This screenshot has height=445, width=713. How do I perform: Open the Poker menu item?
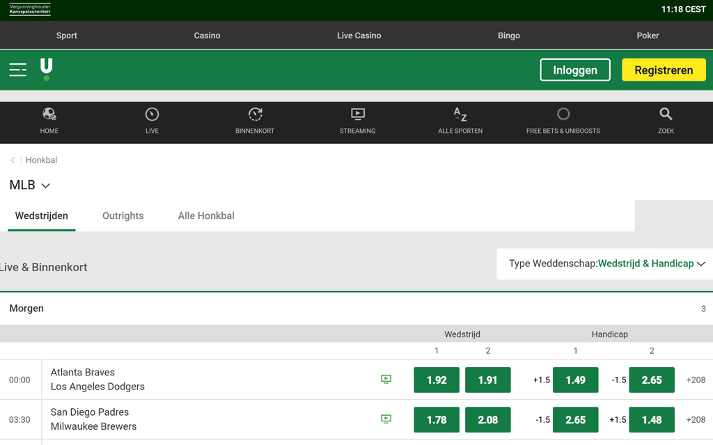click(x=648, y=35)
